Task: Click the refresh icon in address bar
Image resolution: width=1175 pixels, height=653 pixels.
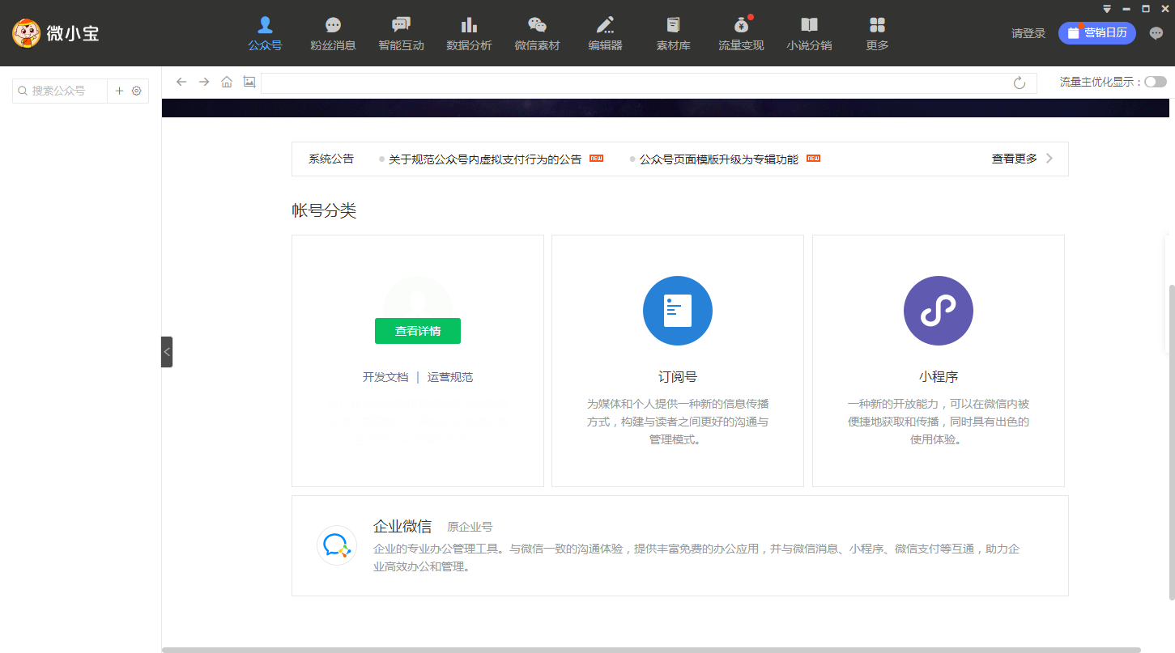Action: [x=1020, y=83]
